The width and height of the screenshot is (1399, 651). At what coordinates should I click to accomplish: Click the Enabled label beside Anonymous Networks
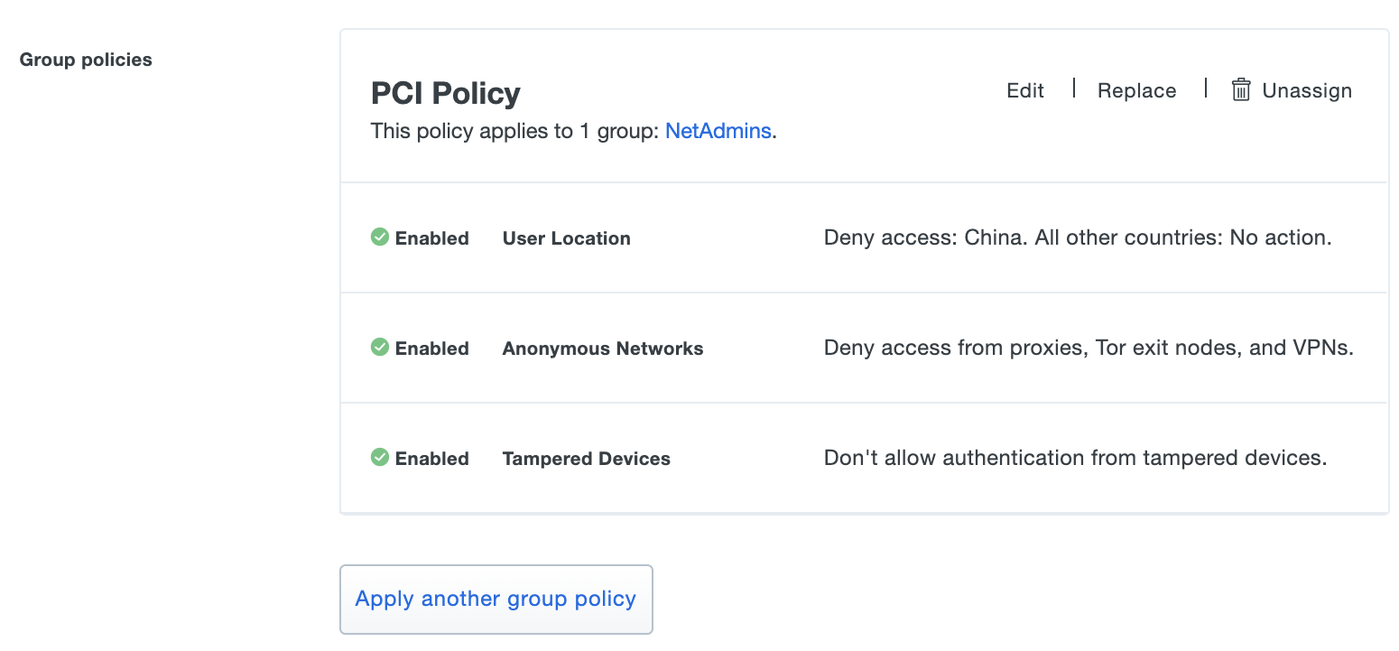pyautogui.click(x=431, y=348)
